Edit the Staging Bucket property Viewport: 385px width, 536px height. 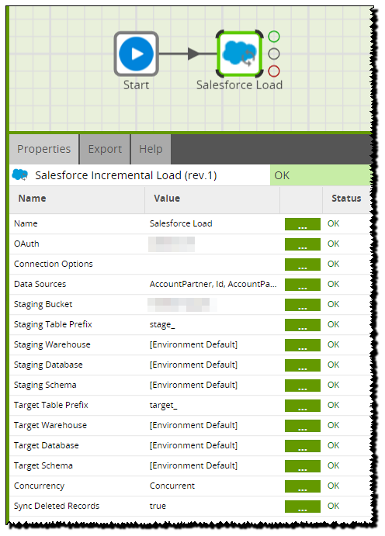(x=303, y=305)
